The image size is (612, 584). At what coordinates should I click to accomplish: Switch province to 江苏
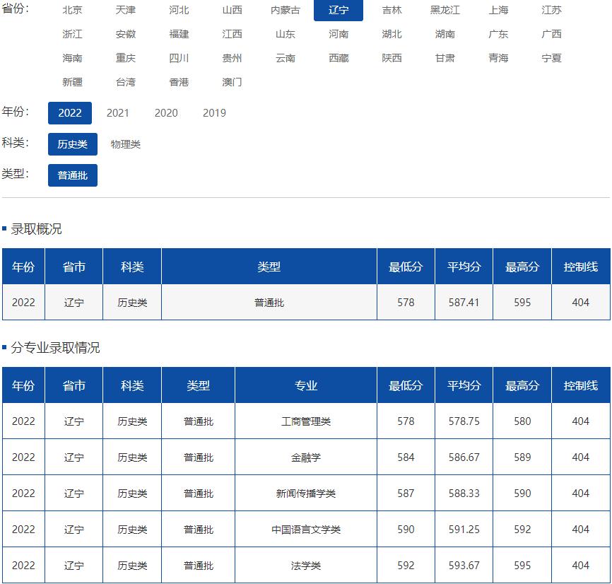(551, 10)
